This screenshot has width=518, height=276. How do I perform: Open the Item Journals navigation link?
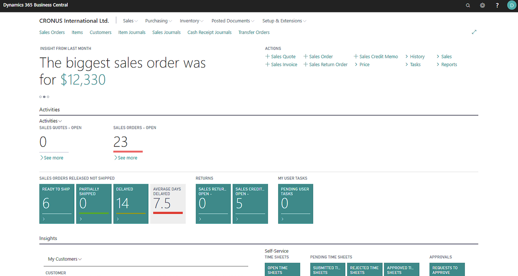pos(132,32)
